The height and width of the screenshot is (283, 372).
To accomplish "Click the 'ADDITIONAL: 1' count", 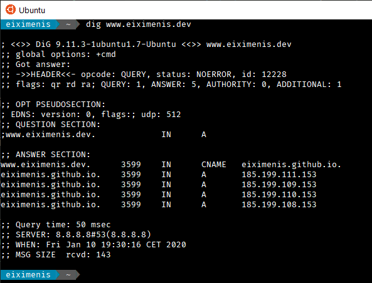I will [309, 85].
